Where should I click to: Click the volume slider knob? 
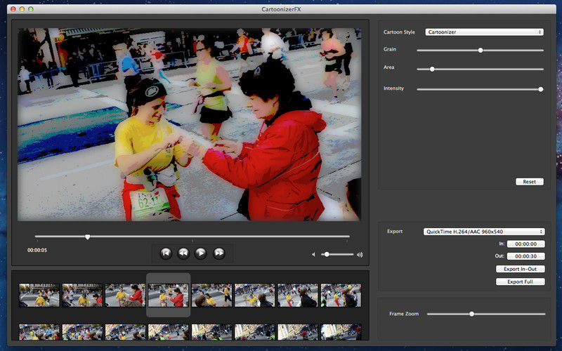tap(327, 254)
